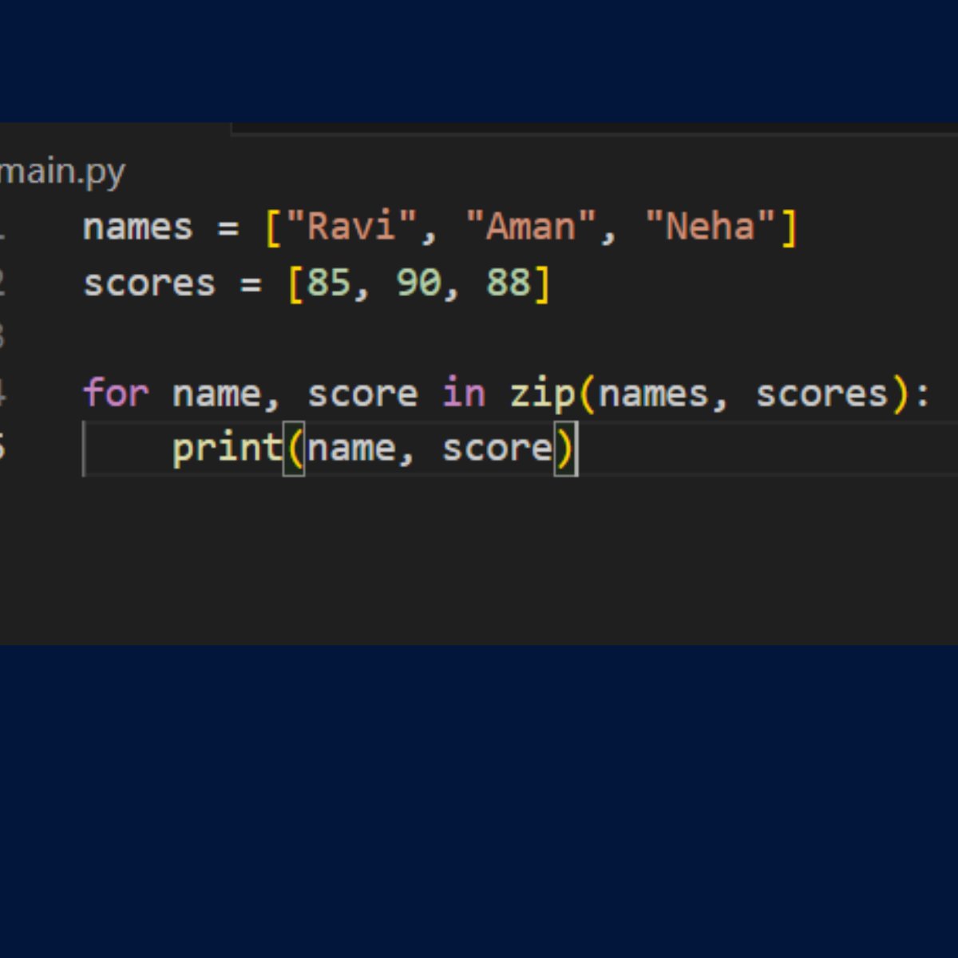Click the "Aman" string in the list
The width and height of the screenshot is (958, 958).
[x=531, y=227]
